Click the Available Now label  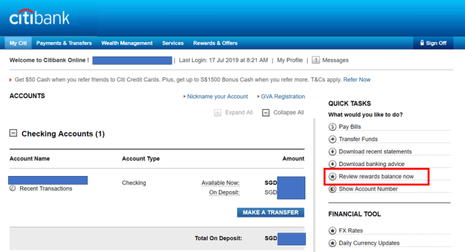[x=220, y=183]
